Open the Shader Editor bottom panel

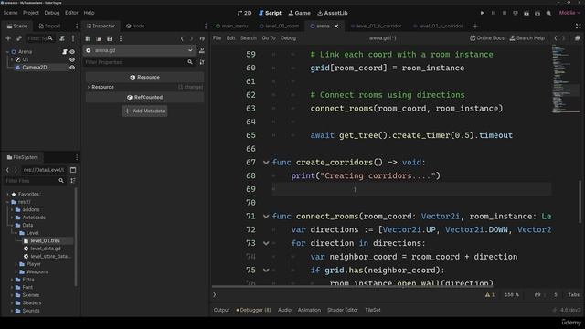[343, 310]
